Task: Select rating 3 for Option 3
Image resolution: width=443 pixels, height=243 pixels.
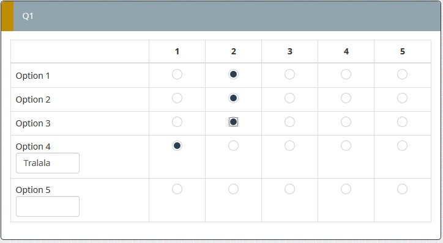Action: click(289, 122)
